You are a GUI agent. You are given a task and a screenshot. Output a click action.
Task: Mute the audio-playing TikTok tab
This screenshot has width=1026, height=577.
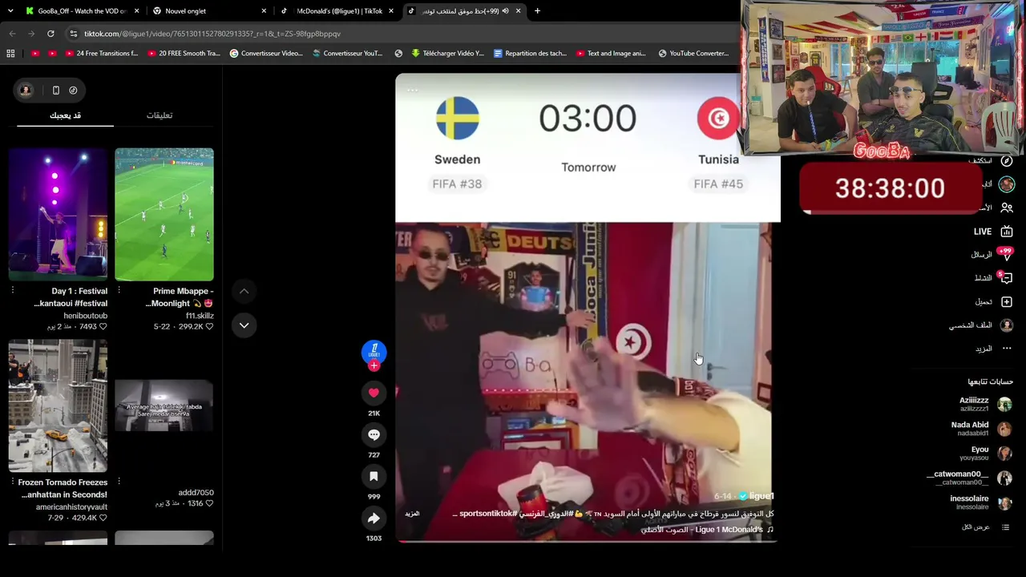coord(505,11)
